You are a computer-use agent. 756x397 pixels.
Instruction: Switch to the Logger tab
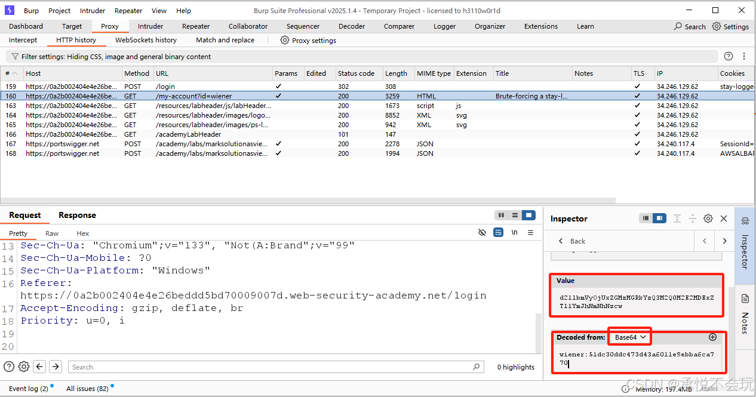point(445,26)
